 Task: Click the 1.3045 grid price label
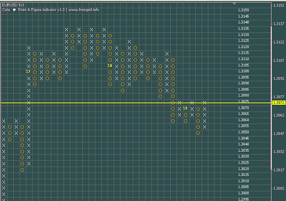pyautogui.click(x=243, y=138)
